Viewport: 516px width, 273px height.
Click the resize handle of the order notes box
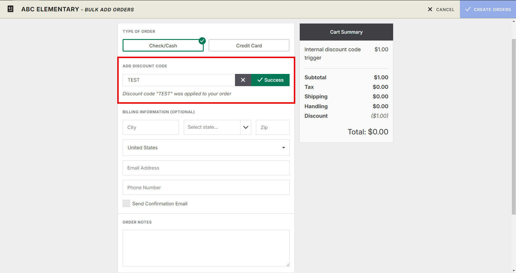tap(288, 265)
